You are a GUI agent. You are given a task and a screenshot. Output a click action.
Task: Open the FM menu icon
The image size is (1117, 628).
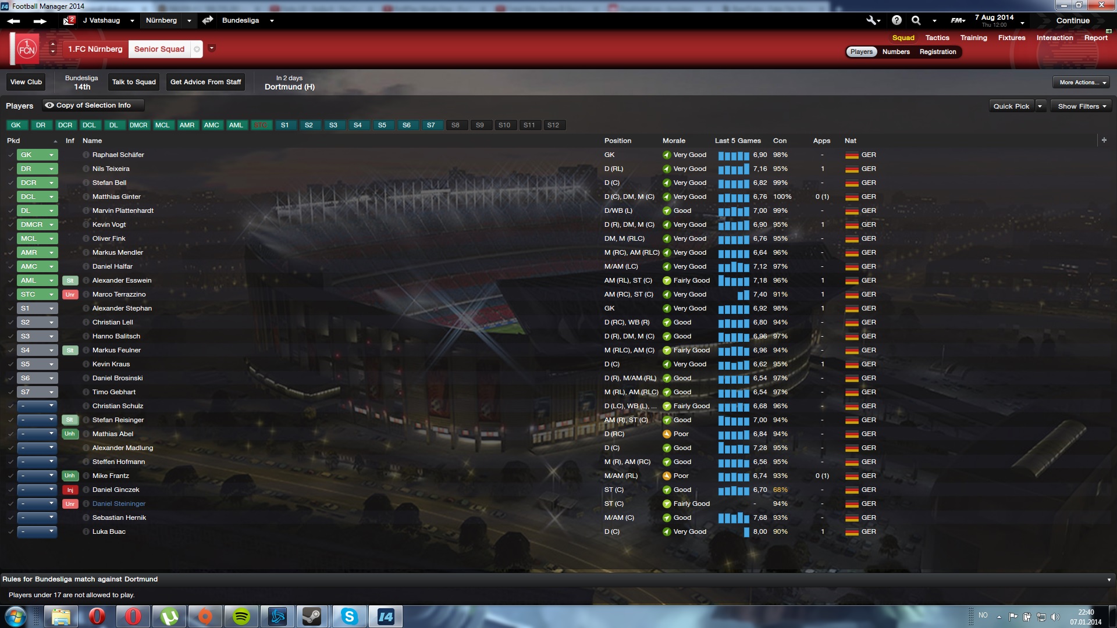pyautogui.click(x=958, y=20)
